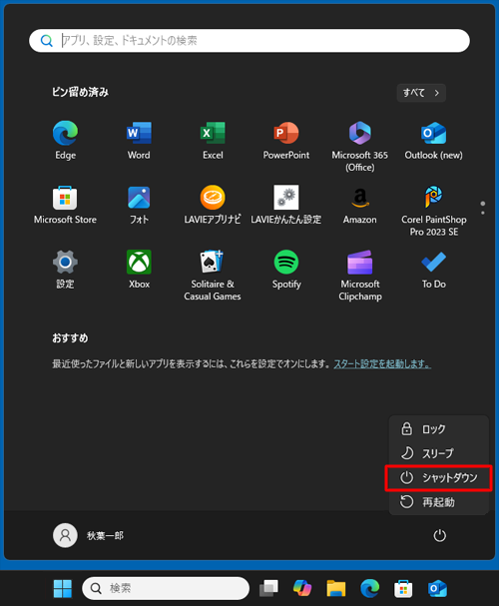This screenshot has width=499, height=606.
Task: Launch Spotify from pinned apps
Action: (x=286, y=270)
